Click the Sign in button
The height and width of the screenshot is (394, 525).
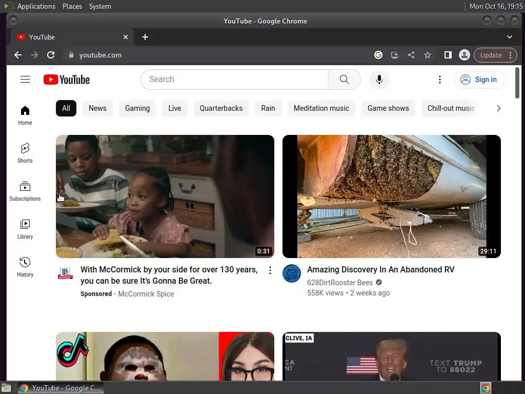click(x=479, y=80)
